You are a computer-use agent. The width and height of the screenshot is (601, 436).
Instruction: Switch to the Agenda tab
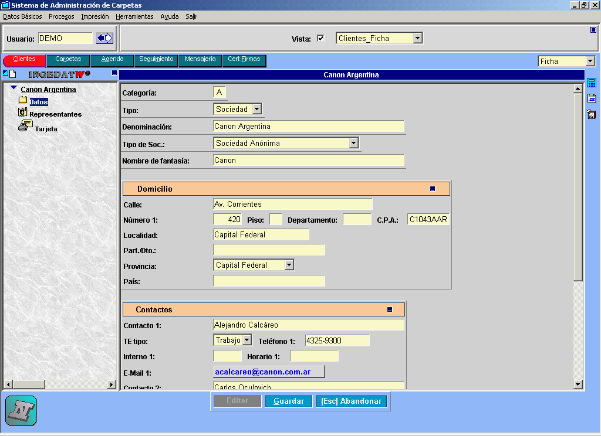(112, 60)
